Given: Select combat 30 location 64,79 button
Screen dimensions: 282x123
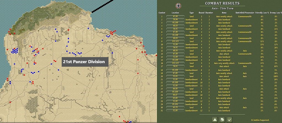Looking at the screenshot, I should click(x=175, y=108).
